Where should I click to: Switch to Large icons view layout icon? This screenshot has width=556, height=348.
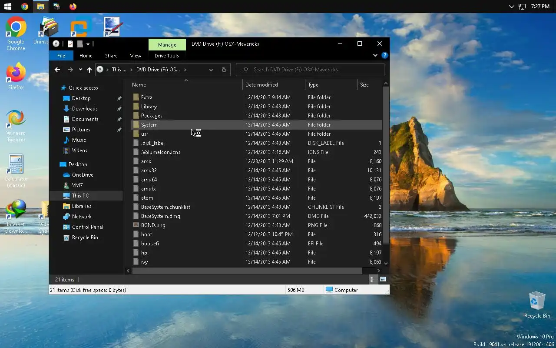tap(383, 280)
